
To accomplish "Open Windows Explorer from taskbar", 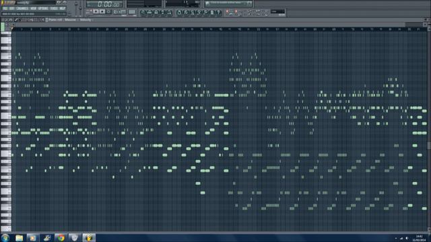I will 19,237.
